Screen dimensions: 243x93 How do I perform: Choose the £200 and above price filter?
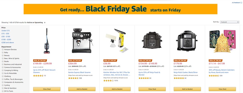click(x=8, y=43)
